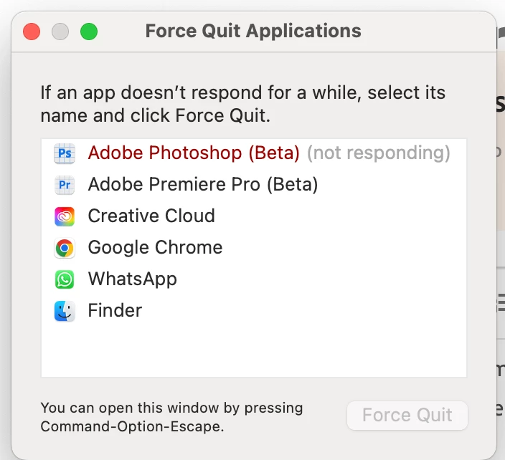
Task: Click the greyed-out minimize window button
Action: (60, 32)
